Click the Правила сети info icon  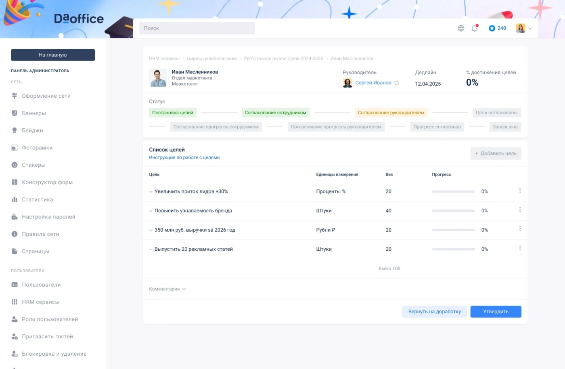15,234
